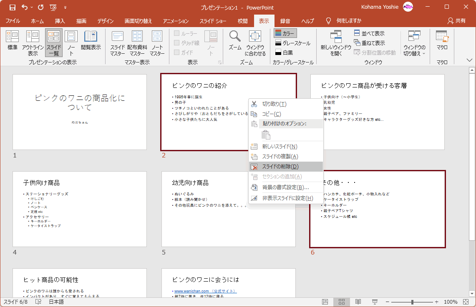Click fit slide to window icon in status bar

tap(466, 302)
